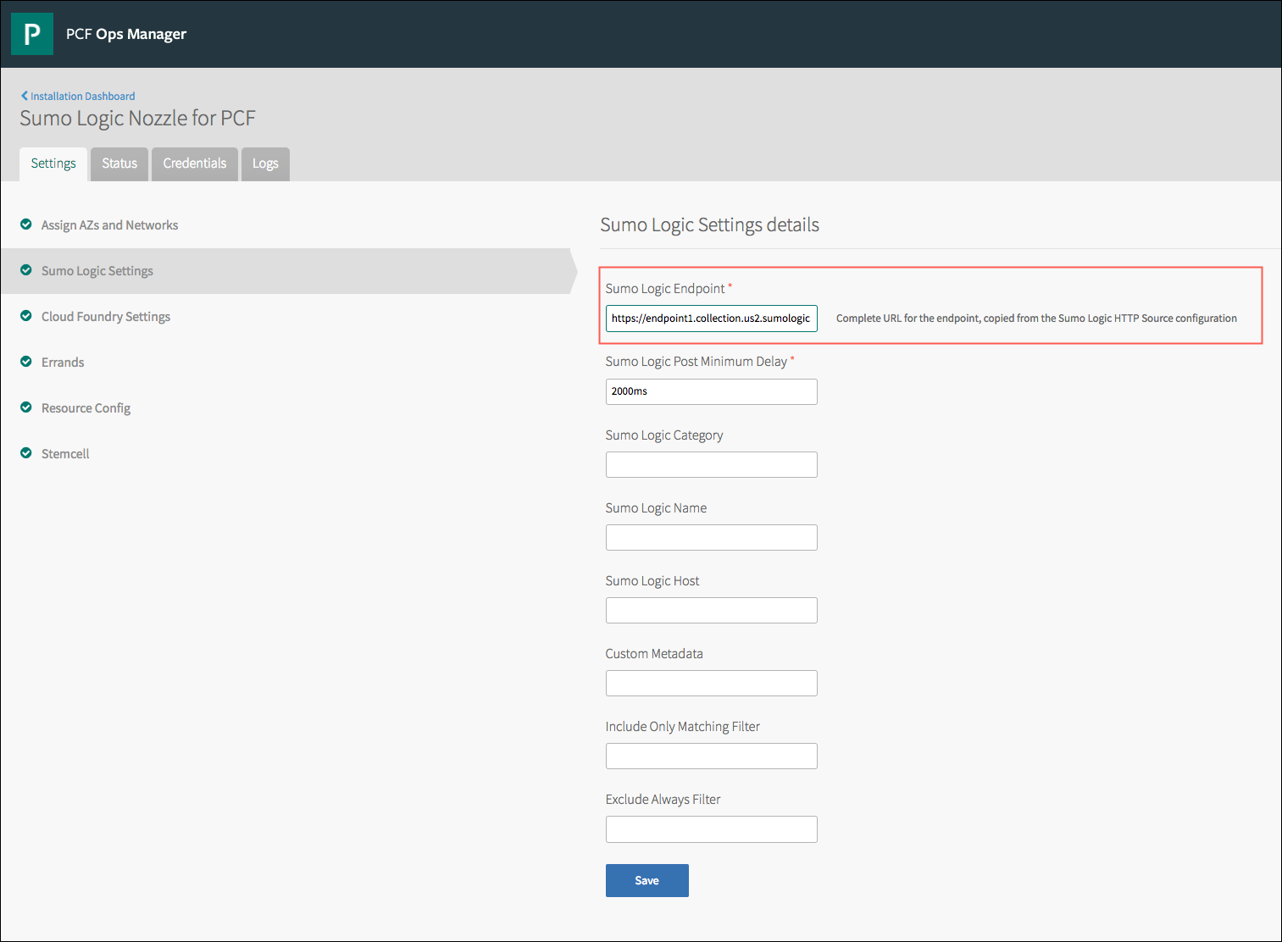The height and width of the screenshot is (942, 1282).
Task: Click the checkmark icon next to Stemcell
Action: pyautogui.click(x=26, y=452)
